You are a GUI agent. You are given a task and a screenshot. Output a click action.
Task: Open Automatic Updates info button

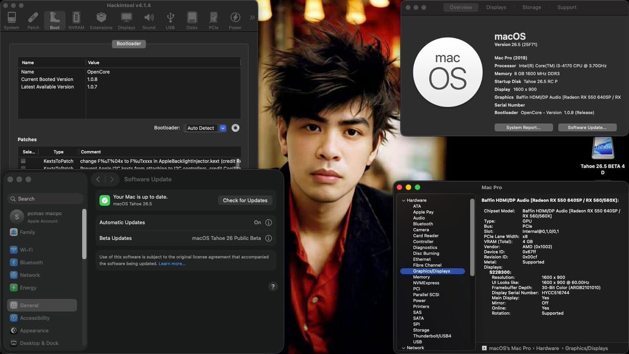coord(268,222)
